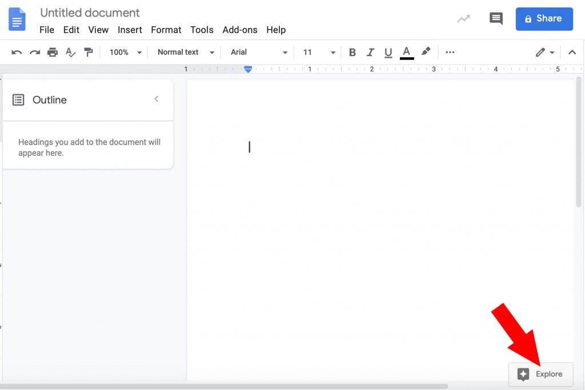Image resolution: width=585 pixels, height=390 pixels.
Task: Click the horizontal scrollbar
Action: [224, 386]
